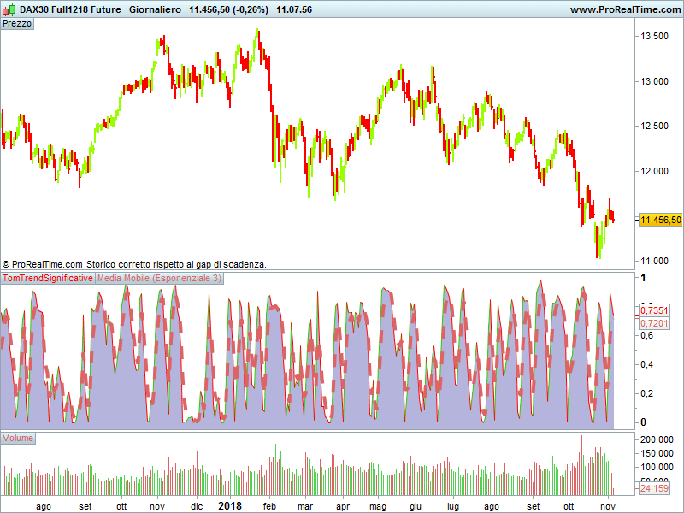The width and height of the screenshot is (684, 513).
Task: Select the TomTrendSignificative indicator label
Action: click(x=48, y=279)
